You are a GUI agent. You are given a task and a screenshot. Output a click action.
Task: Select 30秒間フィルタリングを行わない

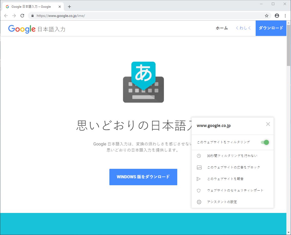232,156
